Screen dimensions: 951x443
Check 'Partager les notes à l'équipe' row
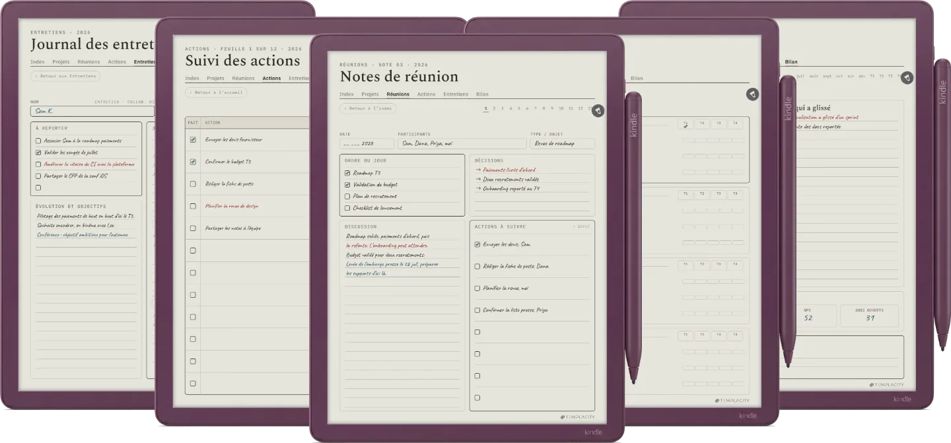[193, 228]
